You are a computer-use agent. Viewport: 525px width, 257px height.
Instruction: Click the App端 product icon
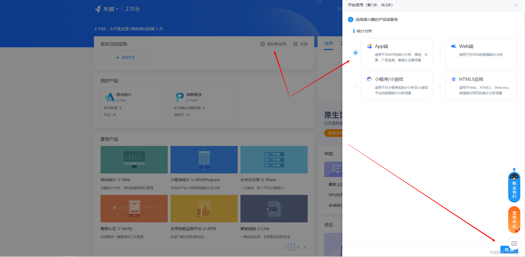click(x=369, y=46)
